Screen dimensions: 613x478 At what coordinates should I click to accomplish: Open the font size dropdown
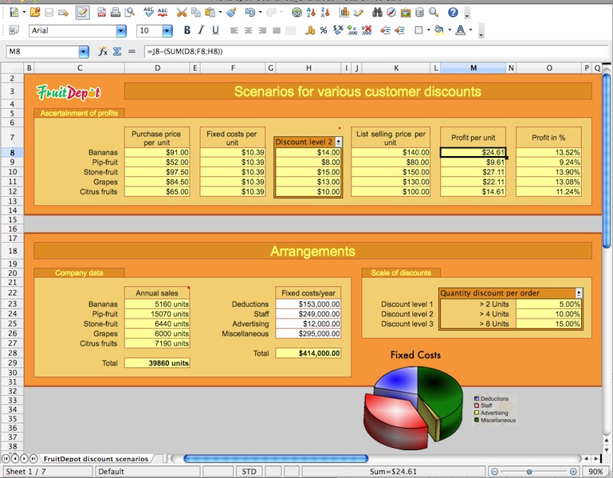(x=167, y=31)
